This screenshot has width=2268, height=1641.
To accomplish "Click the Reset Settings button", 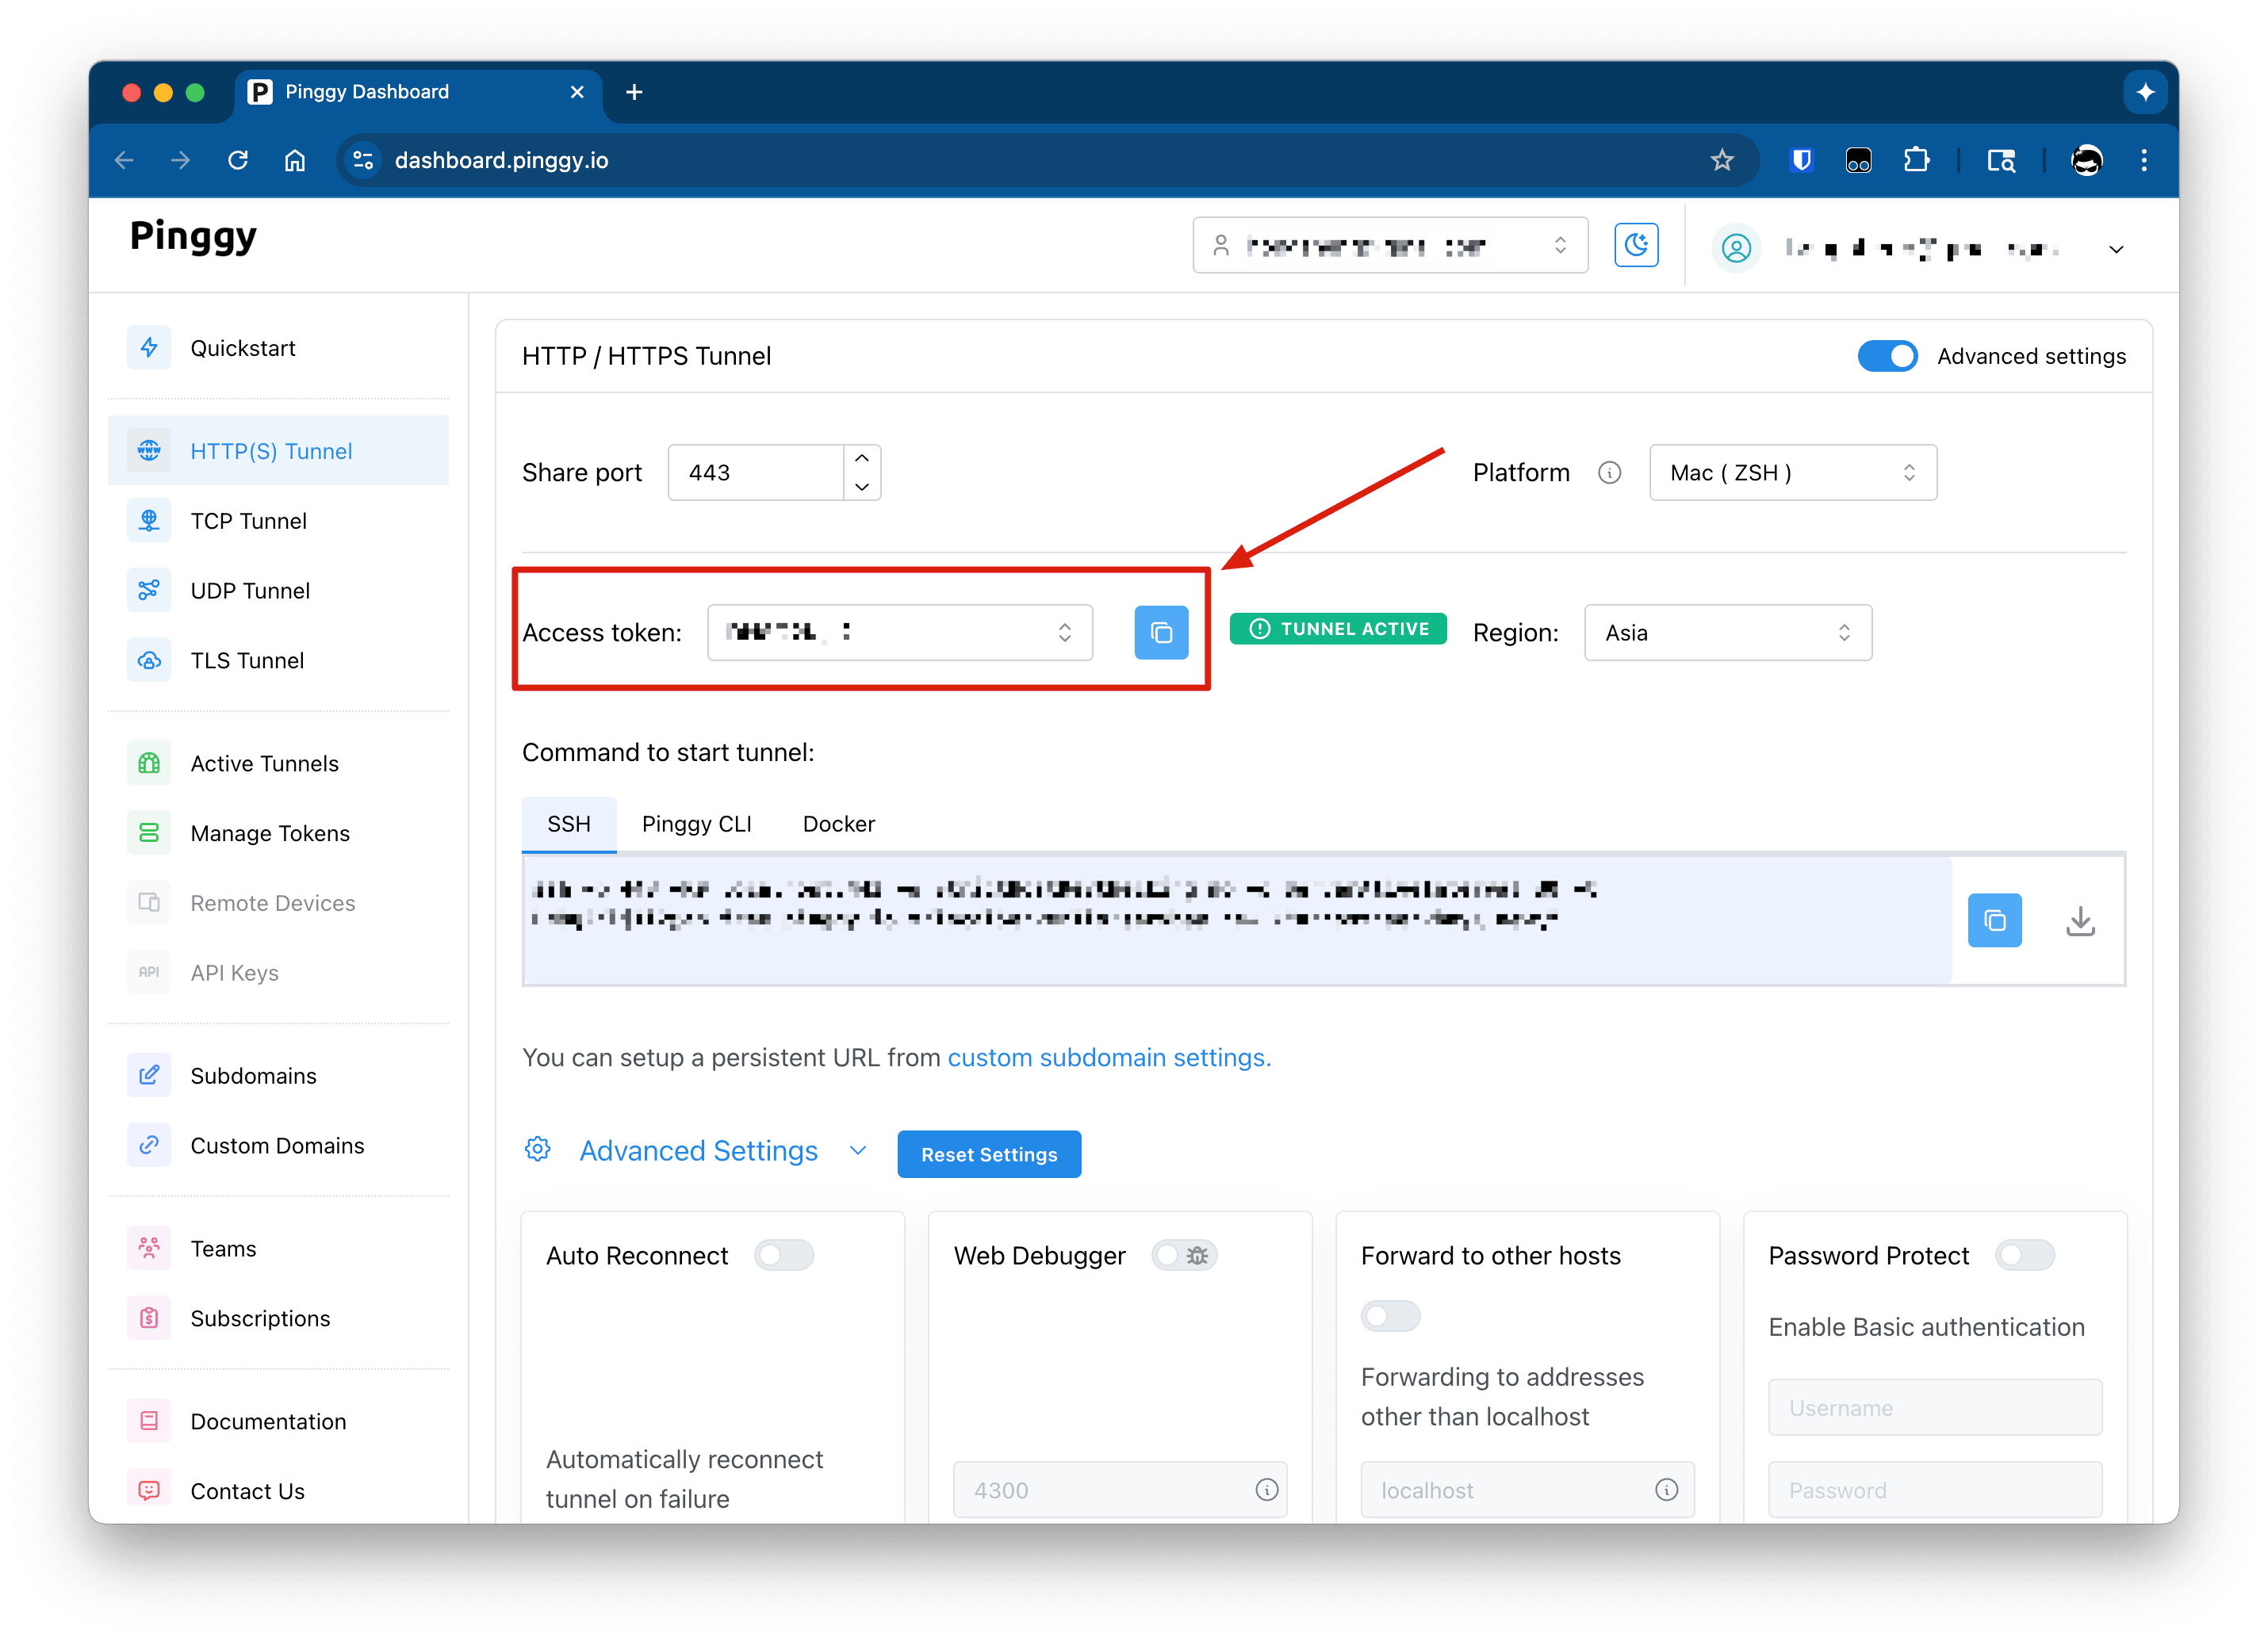I will point(988,1154).
